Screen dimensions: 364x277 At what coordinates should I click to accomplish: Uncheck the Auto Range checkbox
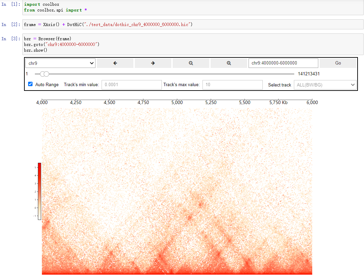click(x=30, y=84)
